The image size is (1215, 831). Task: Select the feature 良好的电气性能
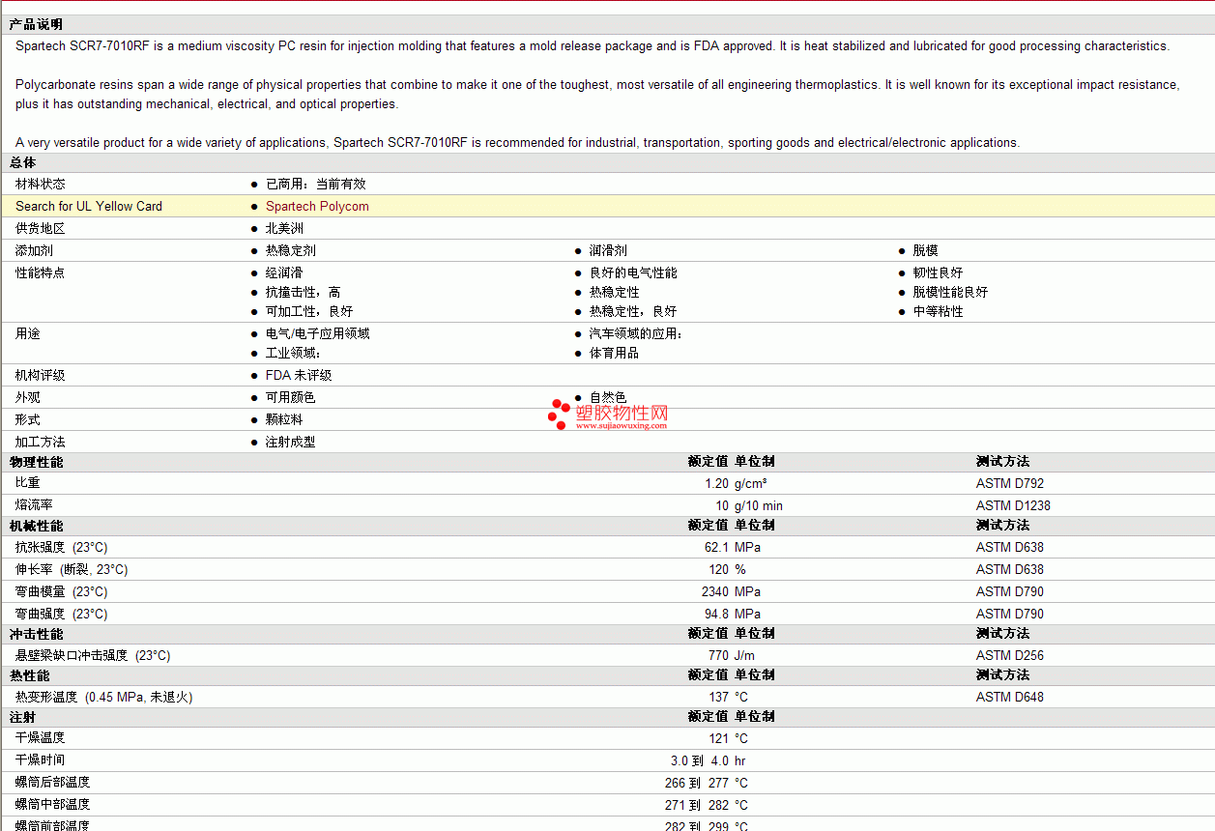(633, 272)
